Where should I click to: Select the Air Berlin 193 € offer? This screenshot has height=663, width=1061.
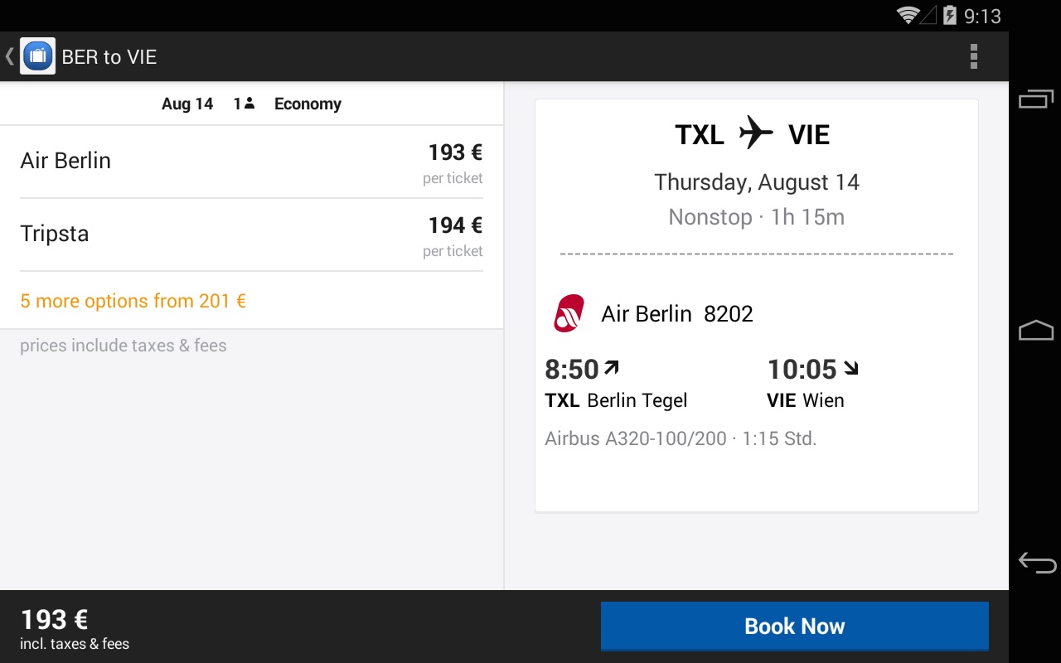pyautogui.click(x=251, y=162)
